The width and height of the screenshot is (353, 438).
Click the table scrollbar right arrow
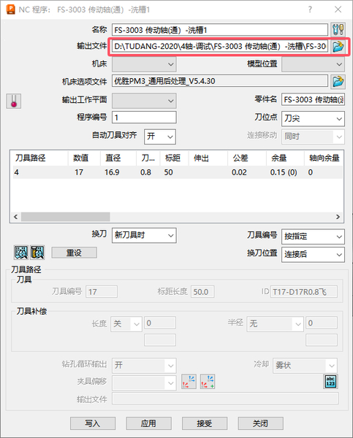[338, 217]
